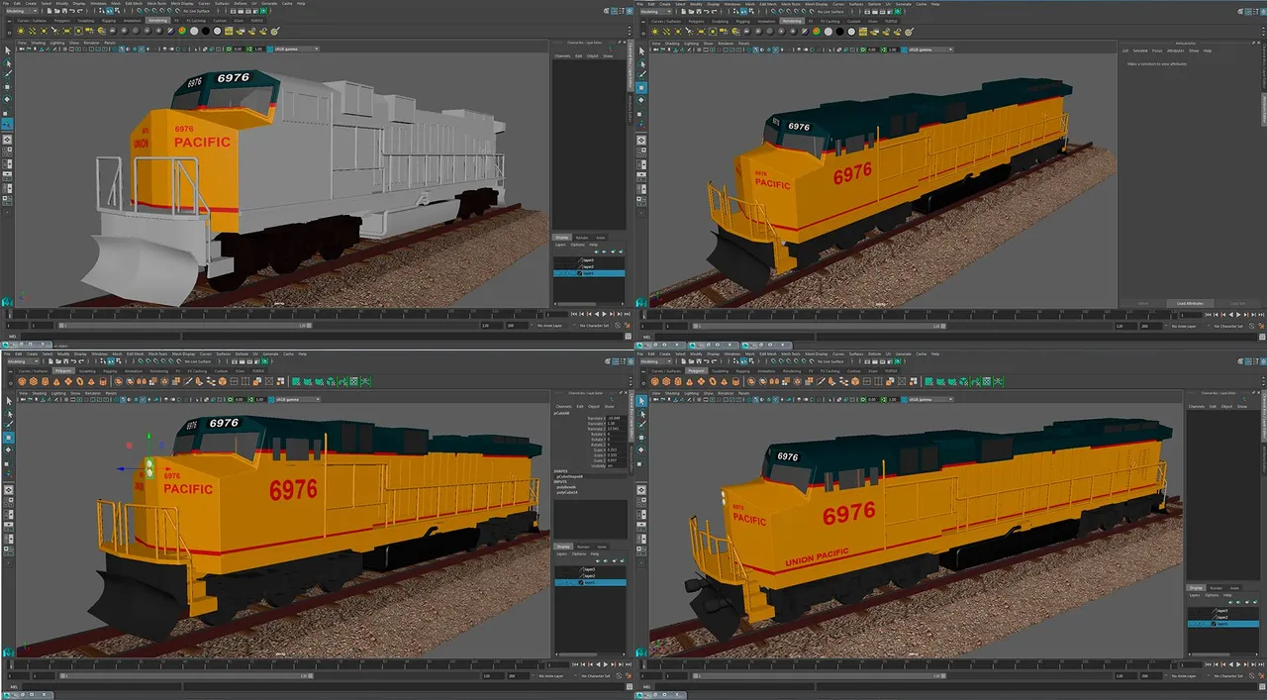Create a polygon sphere from bottom-right window shelf
This screenshot has height=700, width=1267.
654,381
